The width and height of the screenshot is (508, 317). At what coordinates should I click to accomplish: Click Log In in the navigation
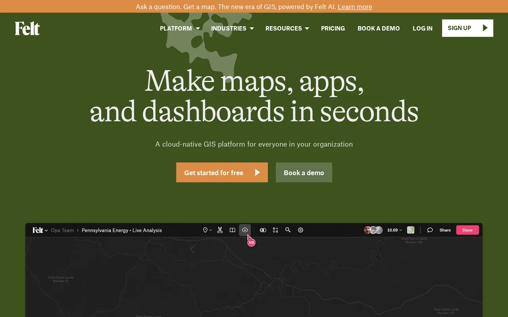423,29
